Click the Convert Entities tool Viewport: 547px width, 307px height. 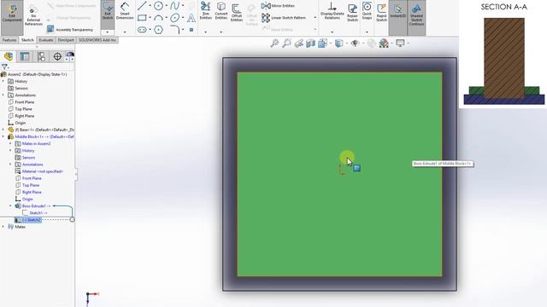click(x=221, y=11)
